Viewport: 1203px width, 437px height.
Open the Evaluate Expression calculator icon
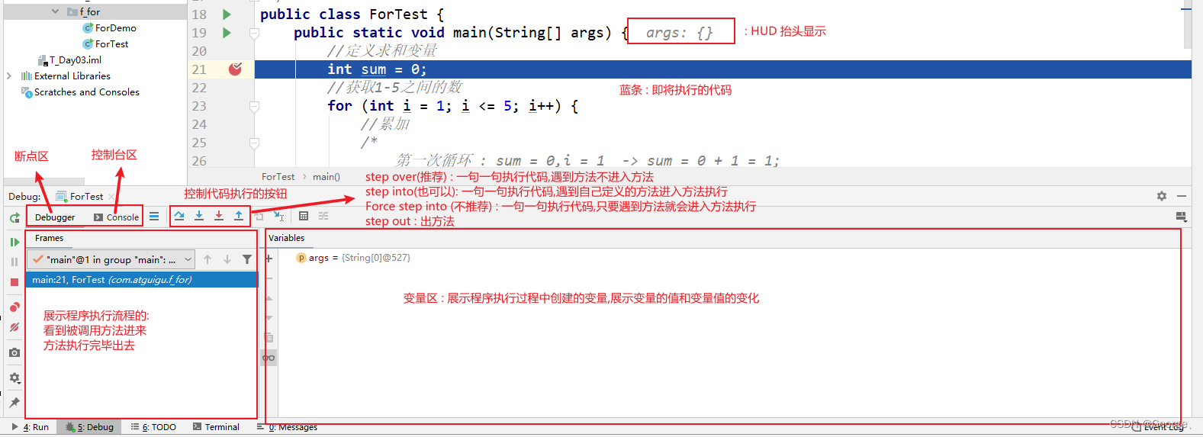(x=304, y=216)
